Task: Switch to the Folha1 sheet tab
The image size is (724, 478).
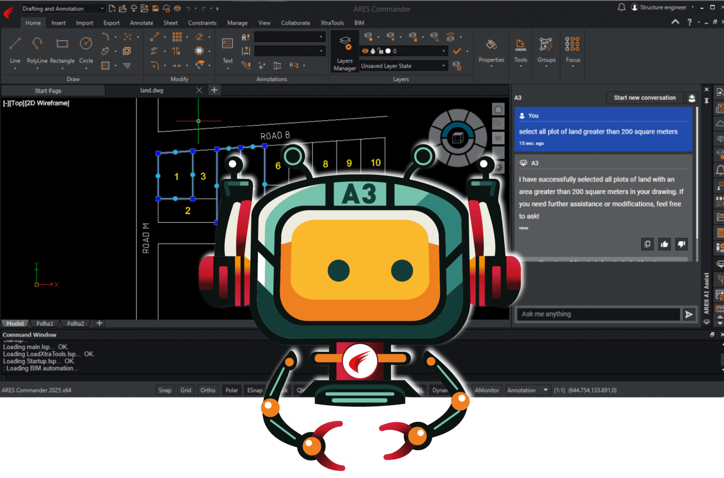Action: (45, 324)
